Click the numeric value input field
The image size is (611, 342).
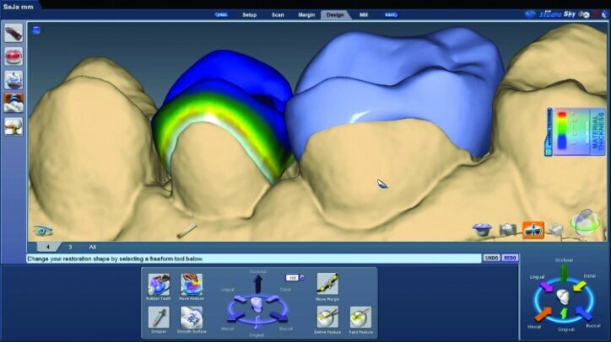(291, 276)
